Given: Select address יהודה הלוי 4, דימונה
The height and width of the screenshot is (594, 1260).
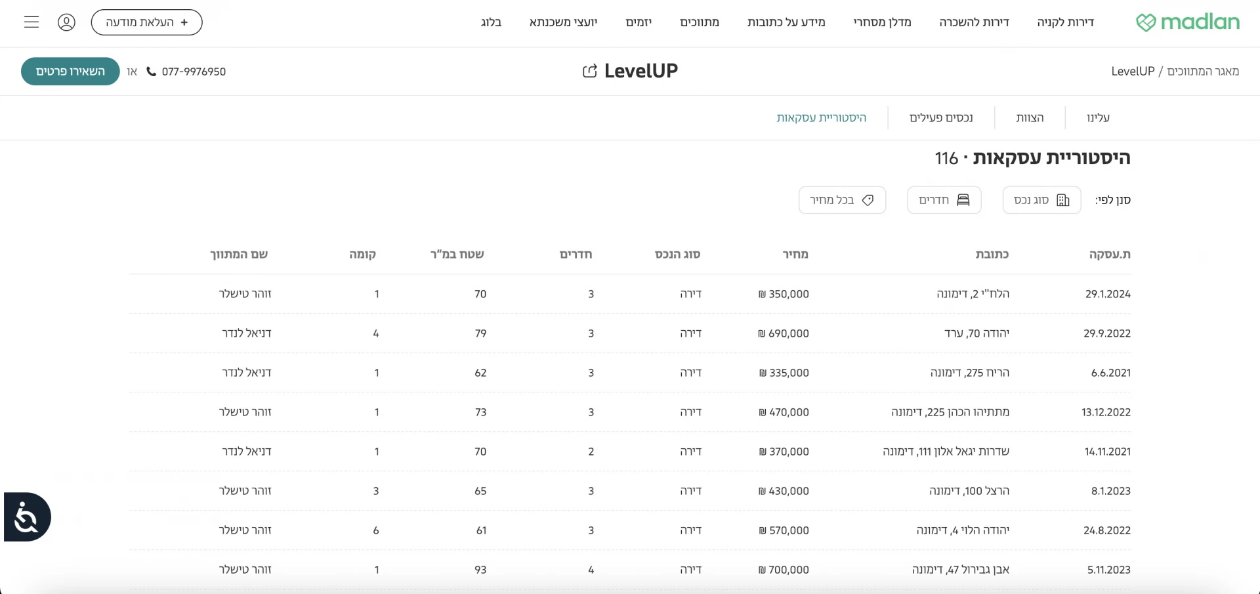Looking at the screenshot, I should [963, 530].
